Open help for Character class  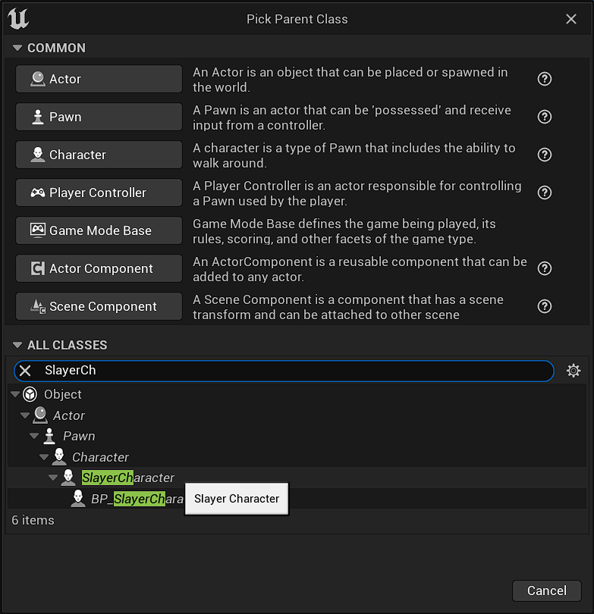coord(545,155)
